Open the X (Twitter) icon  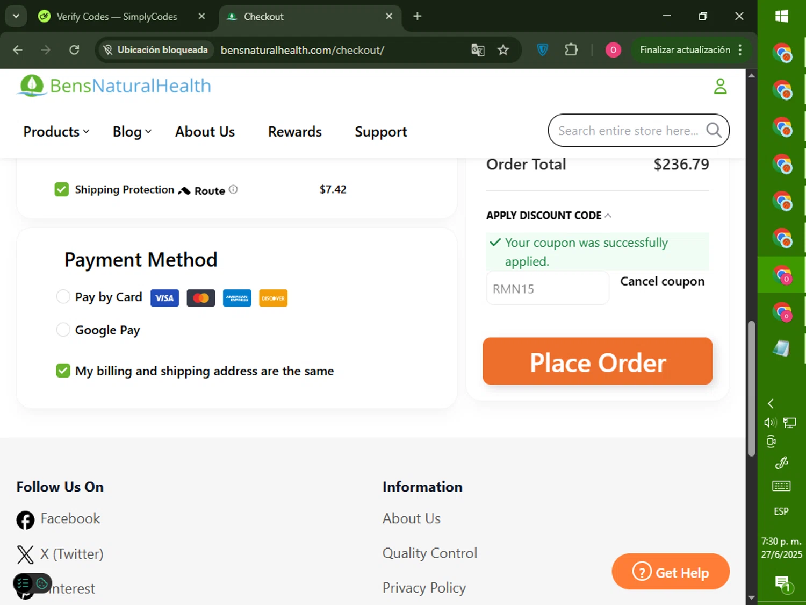point(25,554)
